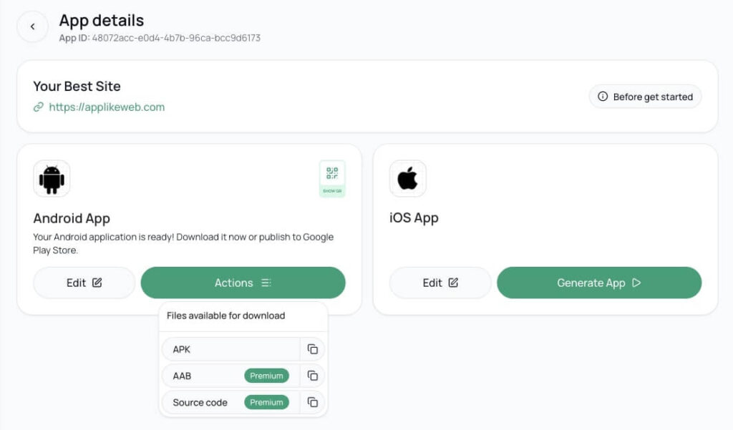Open the applikeweb.com site link

pyautogui.click(x=107, y=107)
